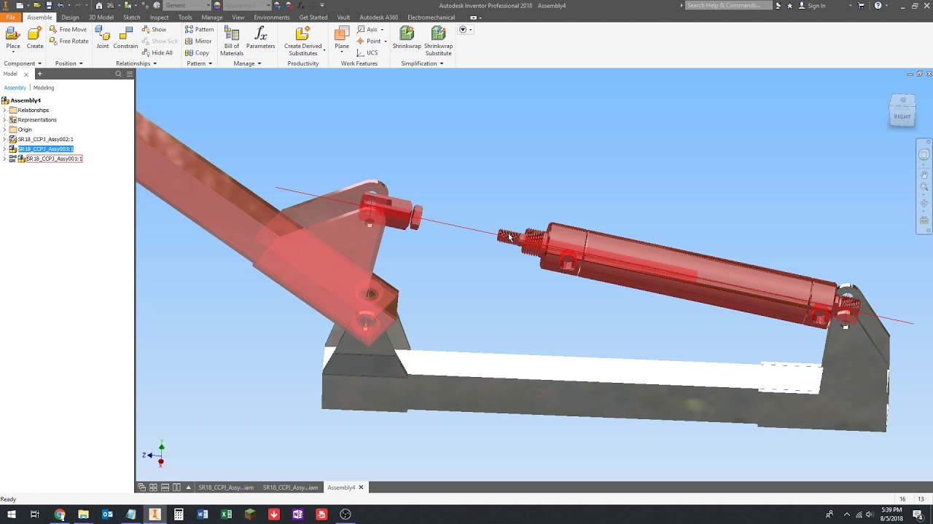The image size is (933, 524).
Task: Open Word from the taskbar
Action: coord(203,515)
